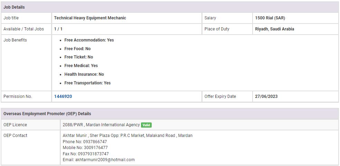
Task: Click the Free Accommodation: Yes benefit
Action: pyautogui.click(x=89, y=40)
